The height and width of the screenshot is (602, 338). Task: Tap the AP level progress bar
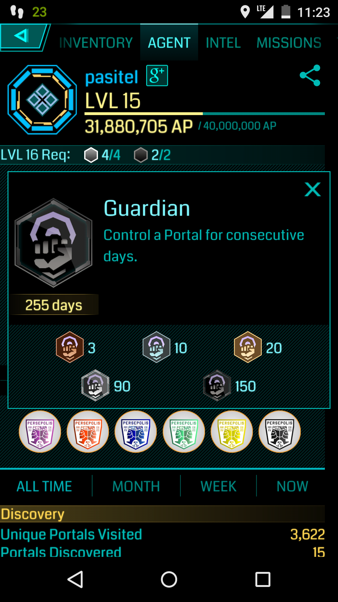click(x=205, y=114)
